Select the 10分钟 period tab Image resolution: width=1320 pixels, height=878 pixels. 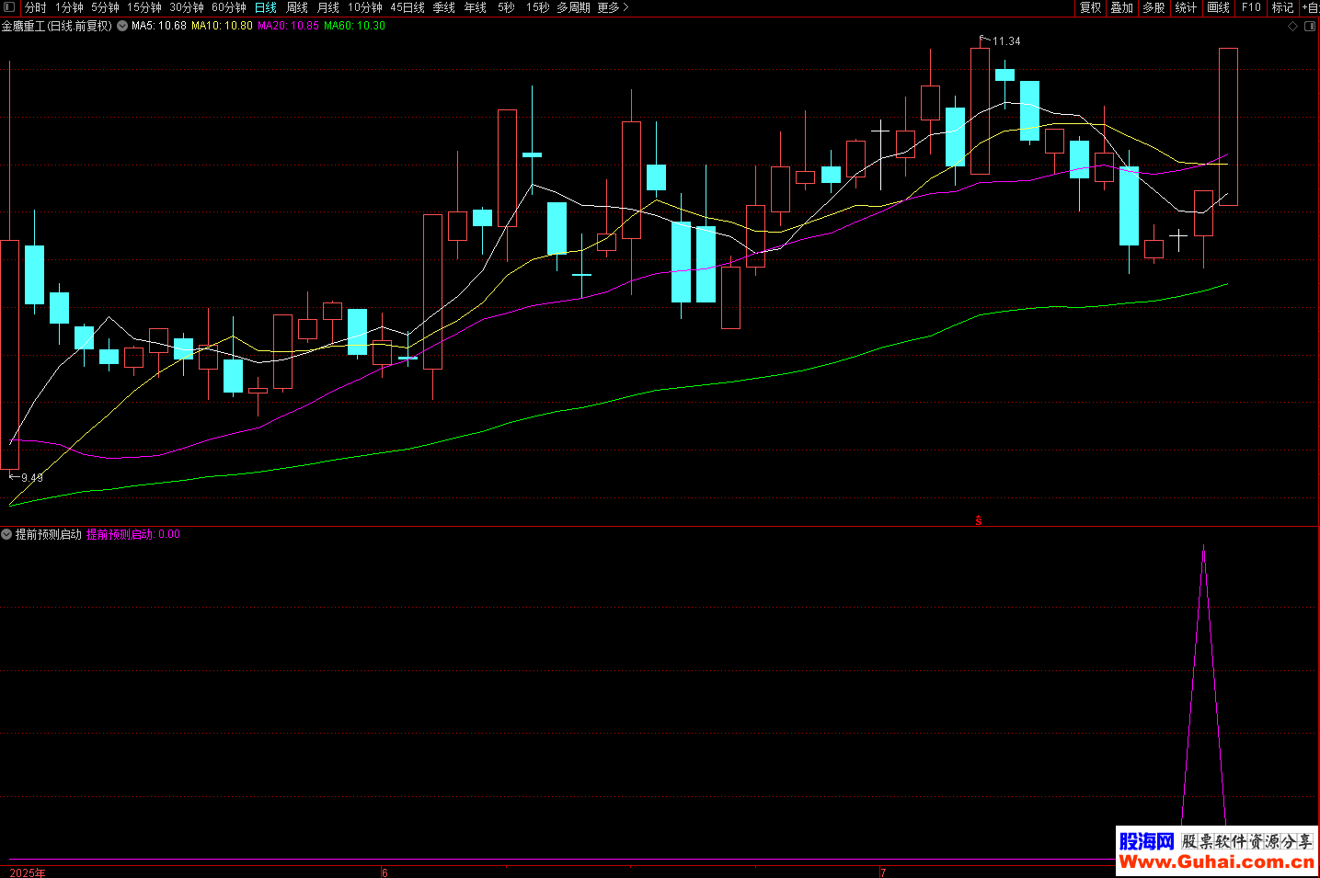coord(365,7)
